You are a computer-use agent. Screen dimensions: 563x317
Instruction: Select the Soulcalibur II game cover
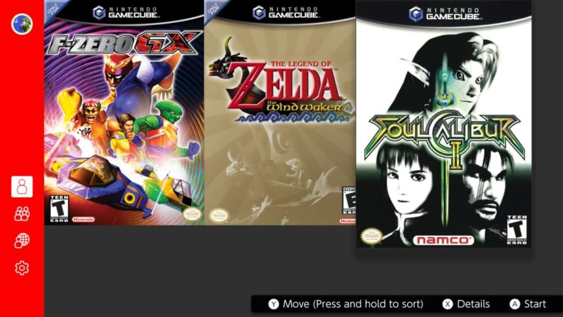point(443,124)
